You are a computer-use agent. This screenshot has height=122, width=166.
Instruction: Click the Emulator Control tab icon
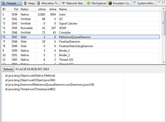pyautogui.click(x=110, y=3)
